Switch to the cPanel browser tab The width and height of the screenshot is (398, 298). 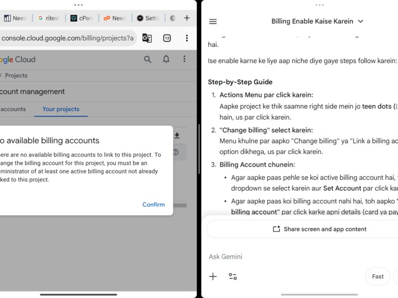pos(82,18)
